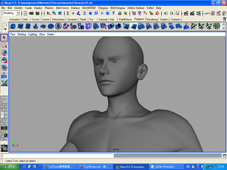
Task: Click the first checkered UV mapping shelf icon
Action: (x=194, y=26)
